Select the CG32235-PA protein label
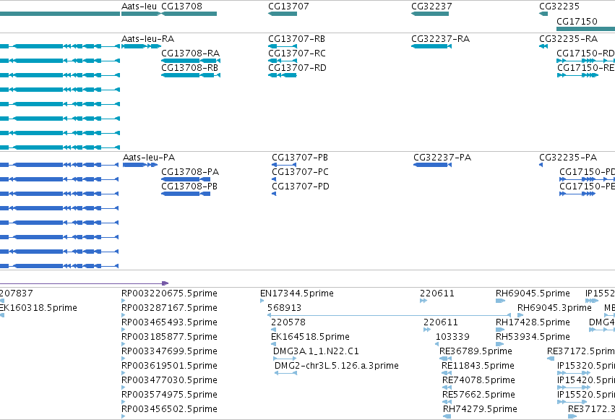This screenshot has height=420, width=615. pos(568,158)
